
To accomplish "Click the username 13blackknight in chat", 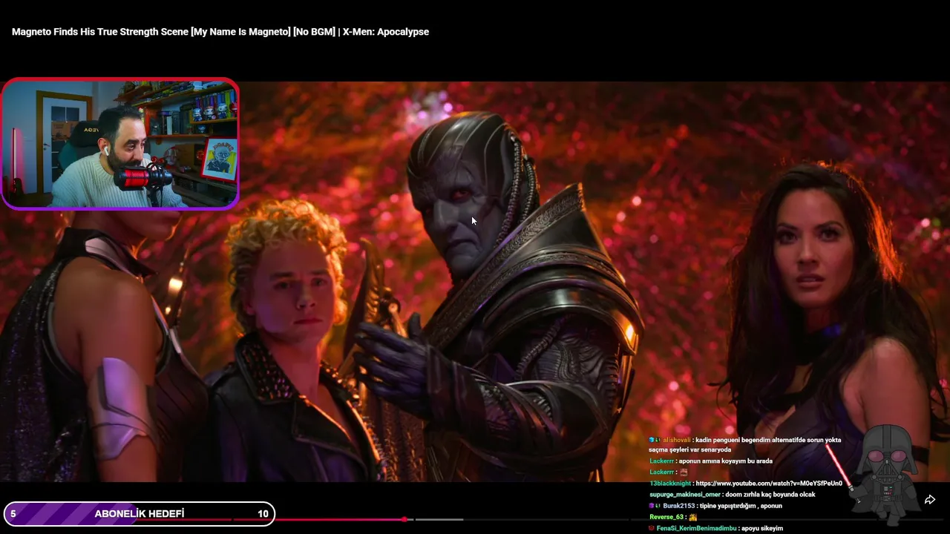I will click(670, 484).
